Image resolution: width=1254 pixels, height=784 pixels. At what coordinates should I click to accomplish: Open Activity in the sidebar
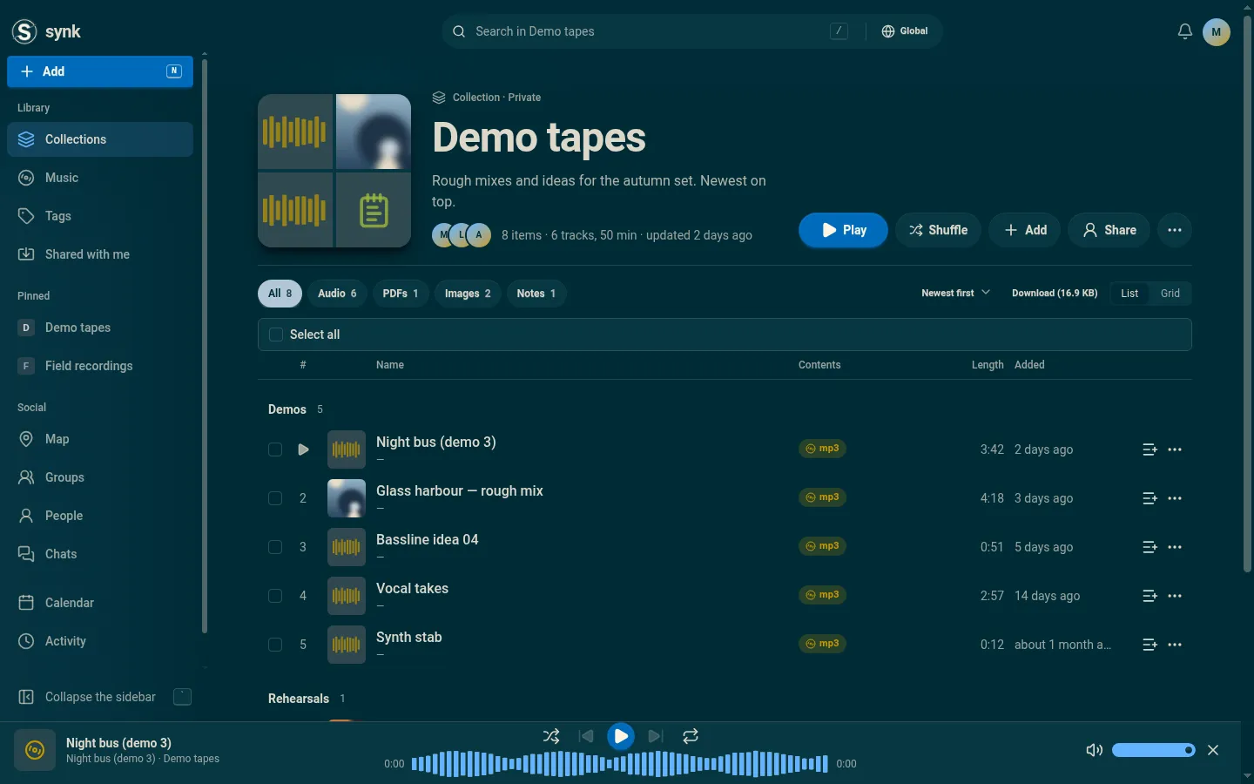[x=100, y=641]
